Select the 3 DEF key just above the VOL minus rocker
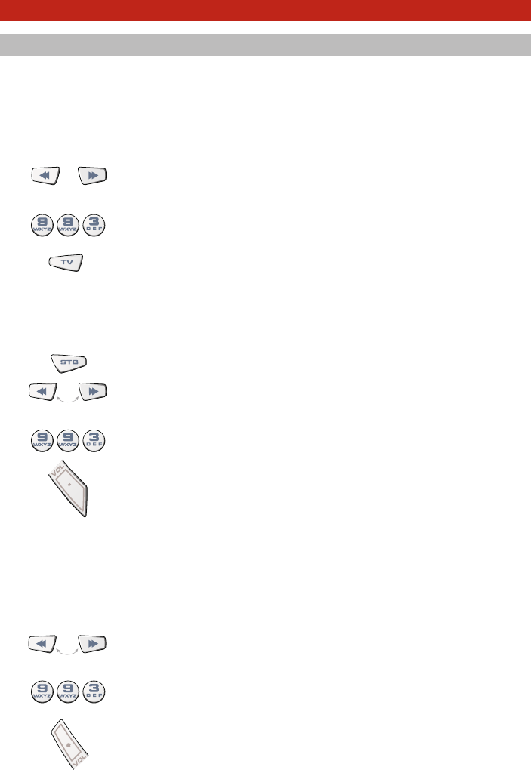Screen dimensions: 531x770 [x=94, y=691]
